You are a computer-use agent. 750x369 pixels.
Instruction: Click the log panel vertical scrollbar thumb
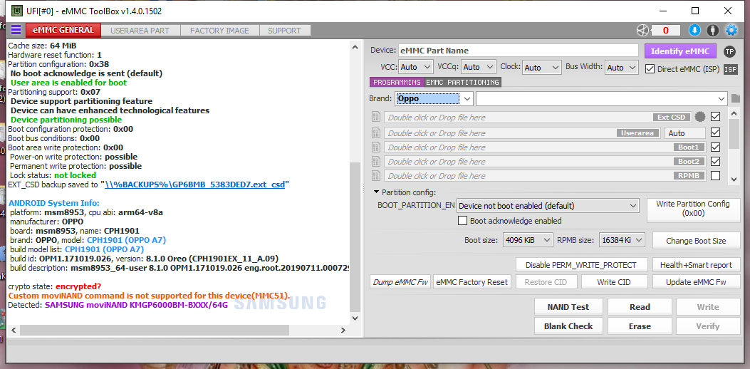click(355, 237)
